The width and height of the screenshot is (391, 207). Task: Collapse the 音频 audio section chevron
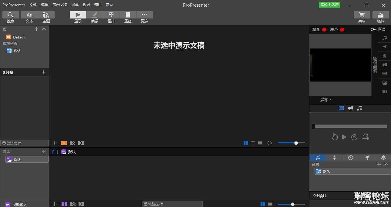386,164
